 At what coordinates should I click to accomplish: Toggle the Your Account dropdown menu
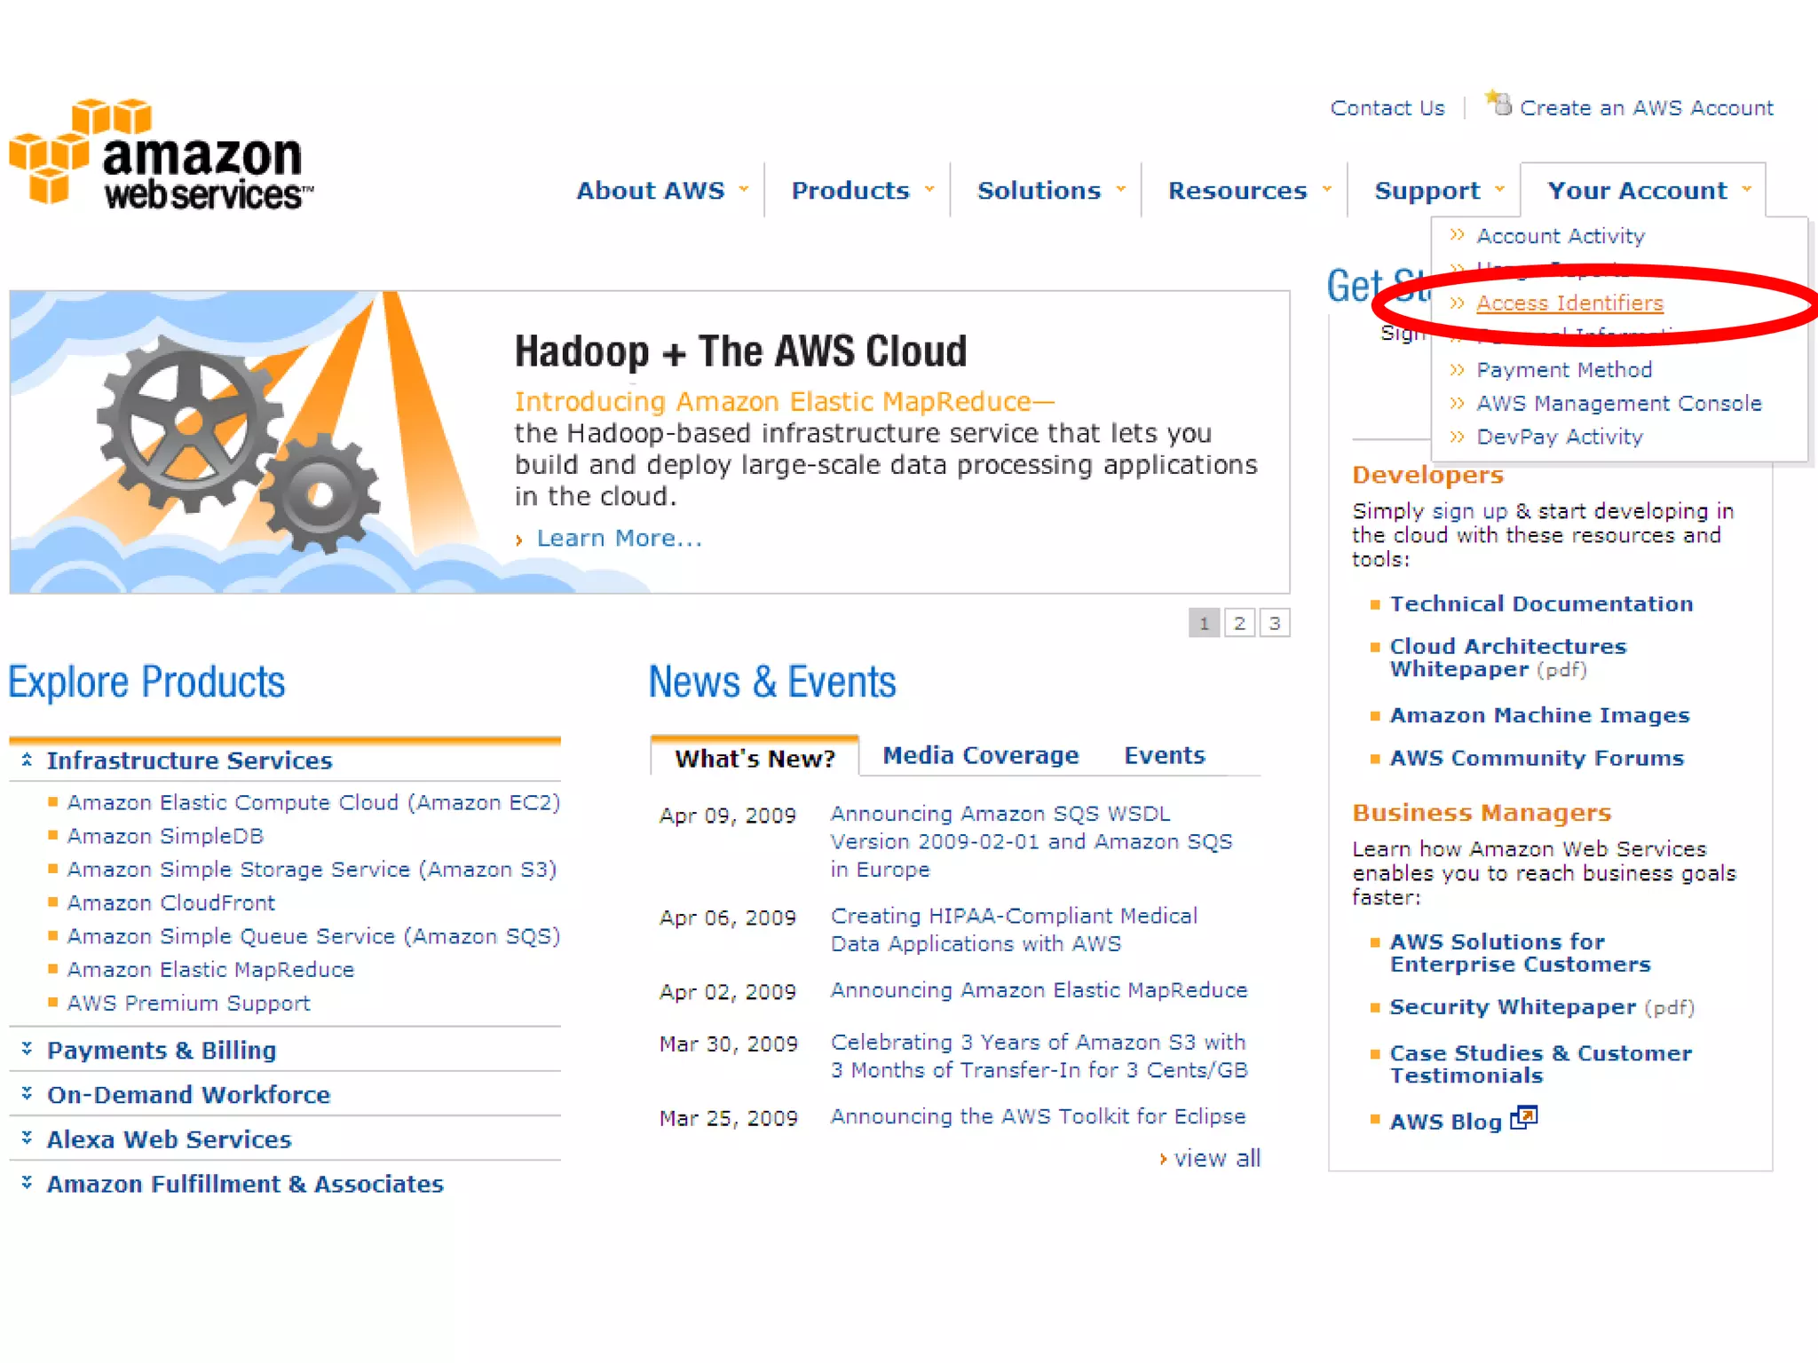click(1649, 190)
